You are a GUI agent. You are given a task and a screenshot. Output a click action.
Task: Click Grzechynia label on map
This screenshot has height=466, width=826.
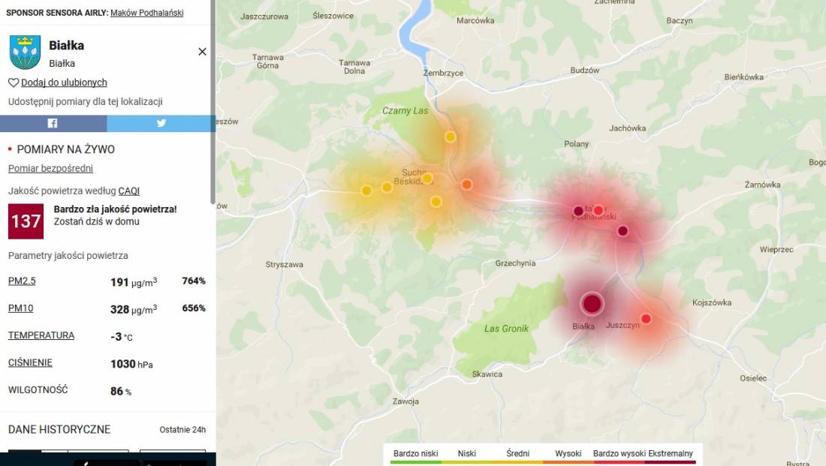[515, 263]
